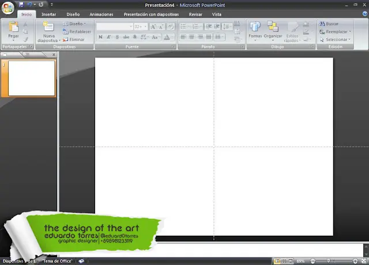The width and height of the screenshot is (369, 265).
Task: Toggle bold (N) formatting
Action: pyautogui.click(x=100, y=37)
